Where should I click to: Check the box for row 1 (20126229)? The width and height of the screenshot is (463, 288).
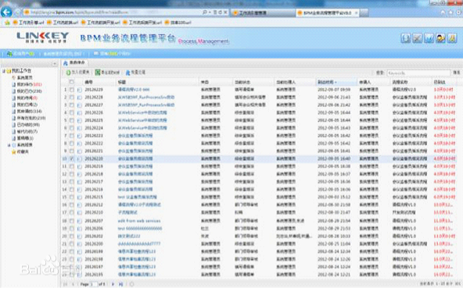[x=72, y=90]
